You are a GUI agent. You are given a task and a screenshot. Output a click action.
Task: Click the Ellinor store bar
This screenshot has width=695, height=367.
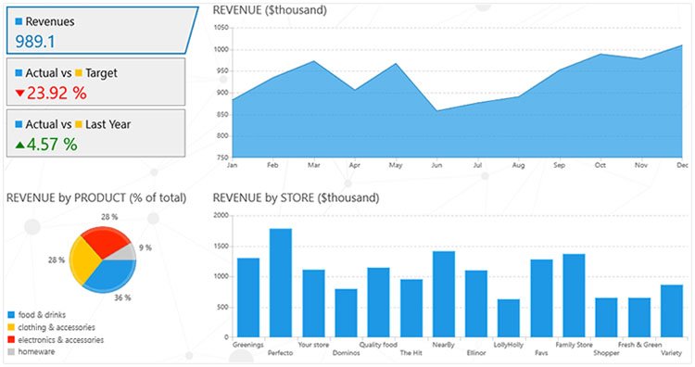(x=476, y=304)
